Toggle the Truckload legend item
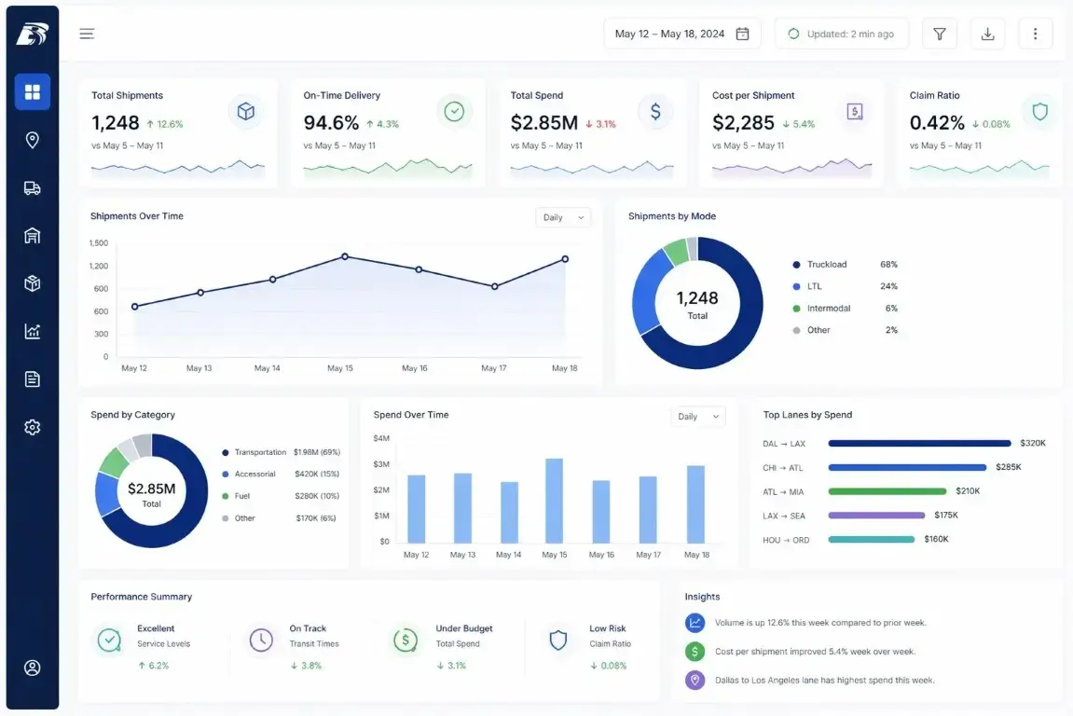Screen dimensions: 1073x716 tap(826, 265)
